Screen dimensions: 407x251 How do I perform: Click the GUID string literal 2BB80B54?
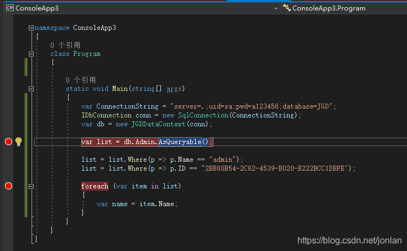[x=275, y=168]
